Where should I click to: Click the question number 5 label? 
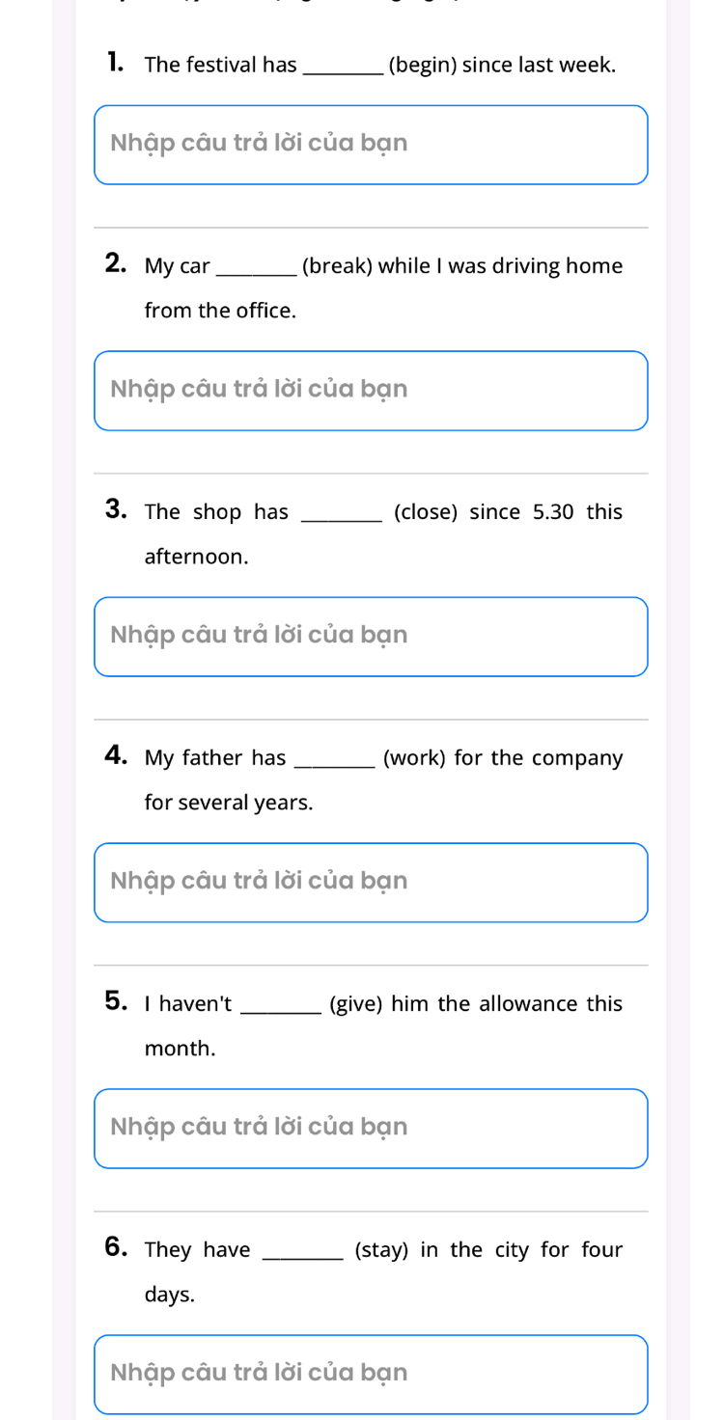coord(119,1003)
